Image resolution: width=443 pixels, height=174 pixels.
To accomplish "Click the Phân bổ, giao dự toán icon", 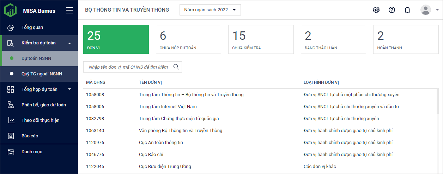I will point(11,105).
